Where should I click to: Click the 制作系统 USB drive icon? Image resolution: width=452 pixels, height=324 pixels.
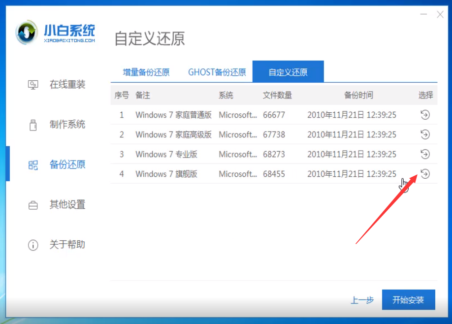click(x=33, y=125)
